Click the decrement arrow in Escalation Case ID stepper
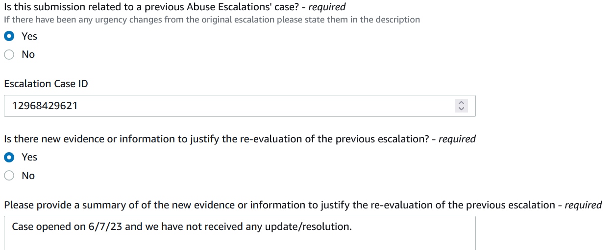The width and height of the screenshot is (616, 250). pyautogui.click(x=461, y=109)
